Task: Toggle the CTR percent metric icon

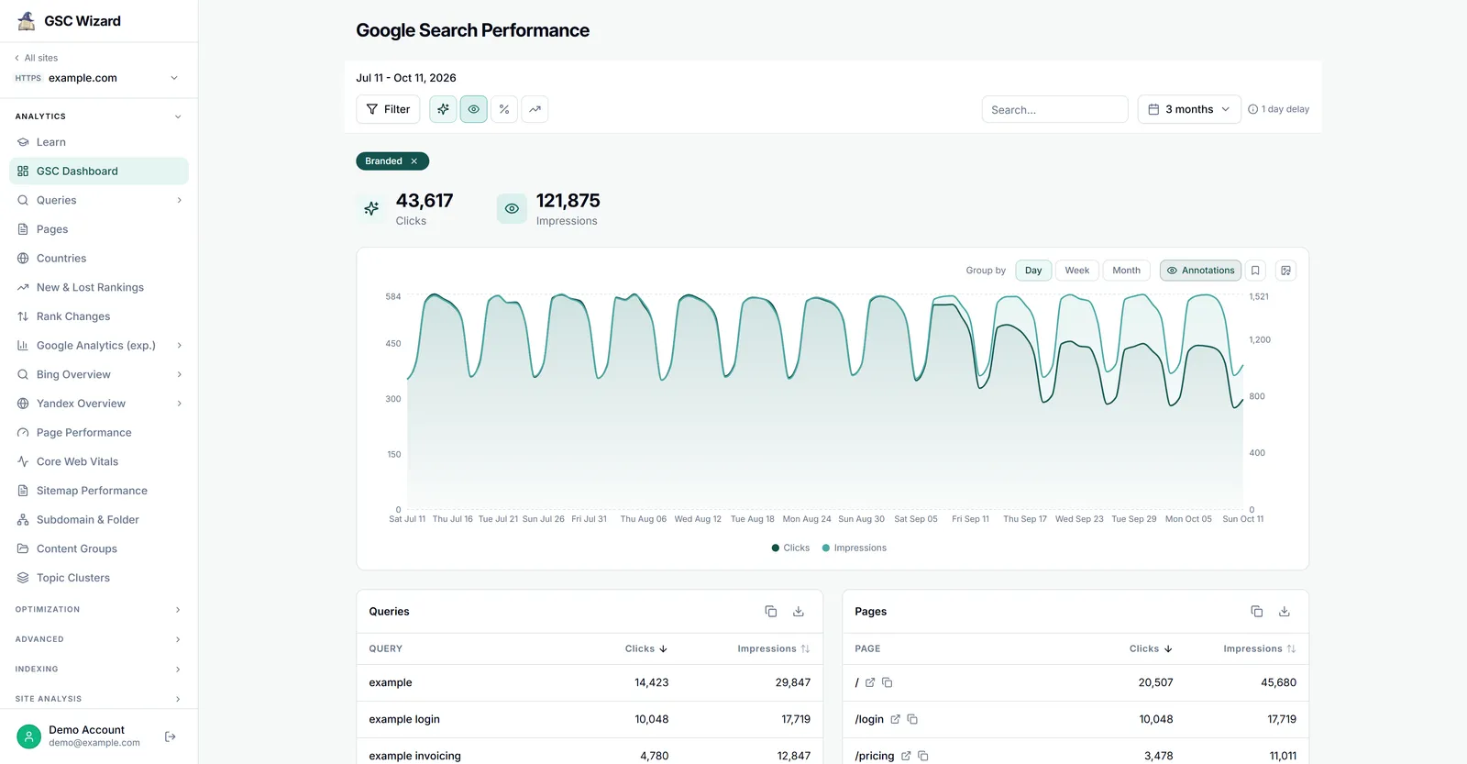Action: [504, 109]
